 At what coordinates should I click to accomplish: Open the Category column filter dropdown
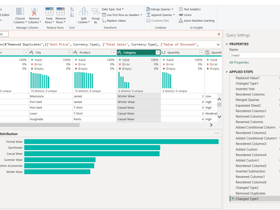click(158, 53)
